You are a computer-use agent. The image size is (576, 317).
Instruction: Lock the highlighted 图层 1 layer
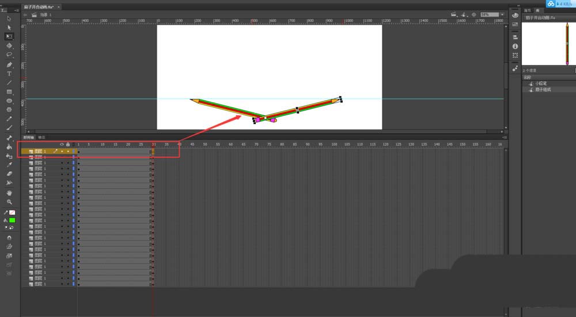pyautogui.click(x=67, y=151)
